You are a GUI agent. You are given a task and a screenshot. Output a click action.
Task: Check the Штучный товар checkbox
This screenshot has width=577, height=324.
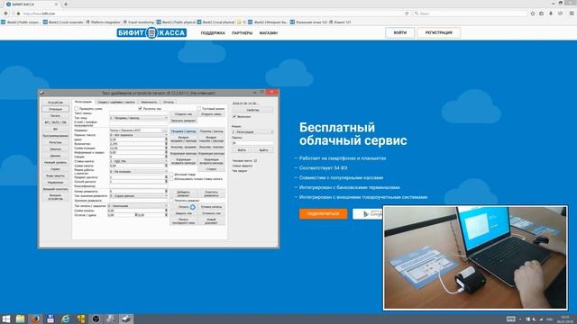(172, 175)
